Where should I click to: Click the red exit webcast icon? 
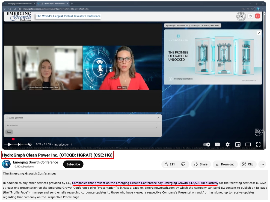click(257, 16)
